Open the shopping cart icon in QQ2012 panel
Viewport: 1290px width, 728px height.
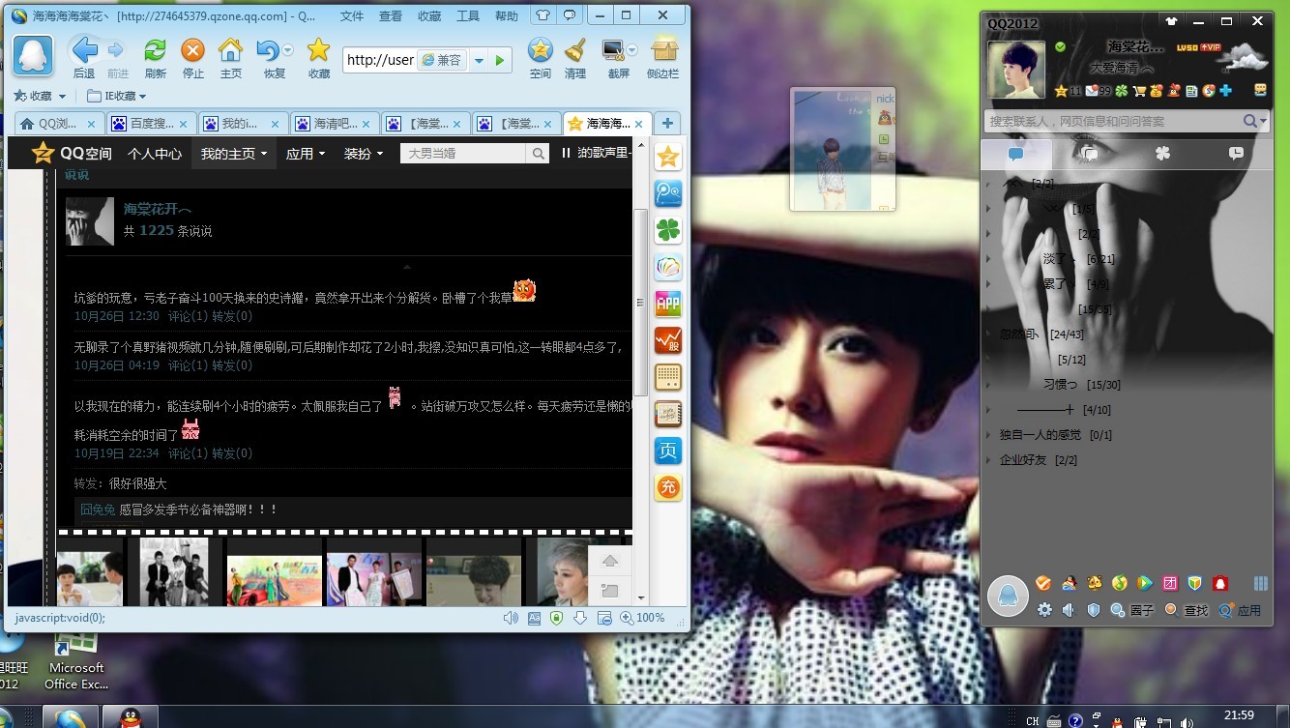[1139, 91]
